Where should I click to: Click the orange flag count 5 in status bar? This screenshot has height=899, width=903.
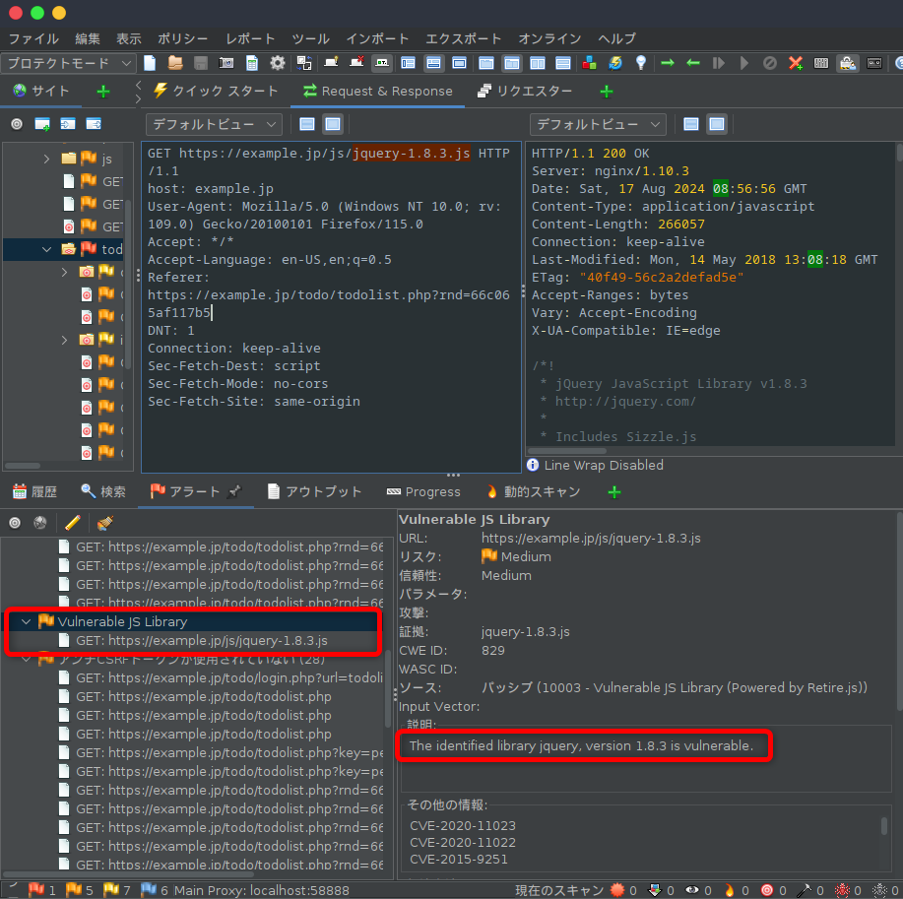click(x=80, y=890)
